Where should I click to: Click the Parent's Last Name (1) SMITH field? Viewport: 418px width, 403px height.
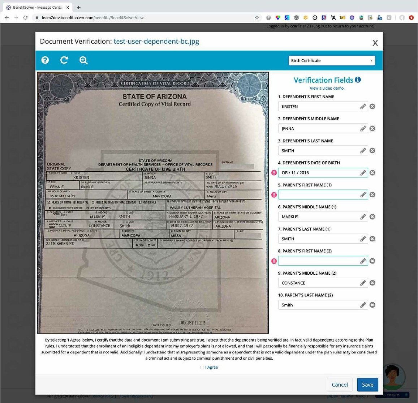point(323,239)
